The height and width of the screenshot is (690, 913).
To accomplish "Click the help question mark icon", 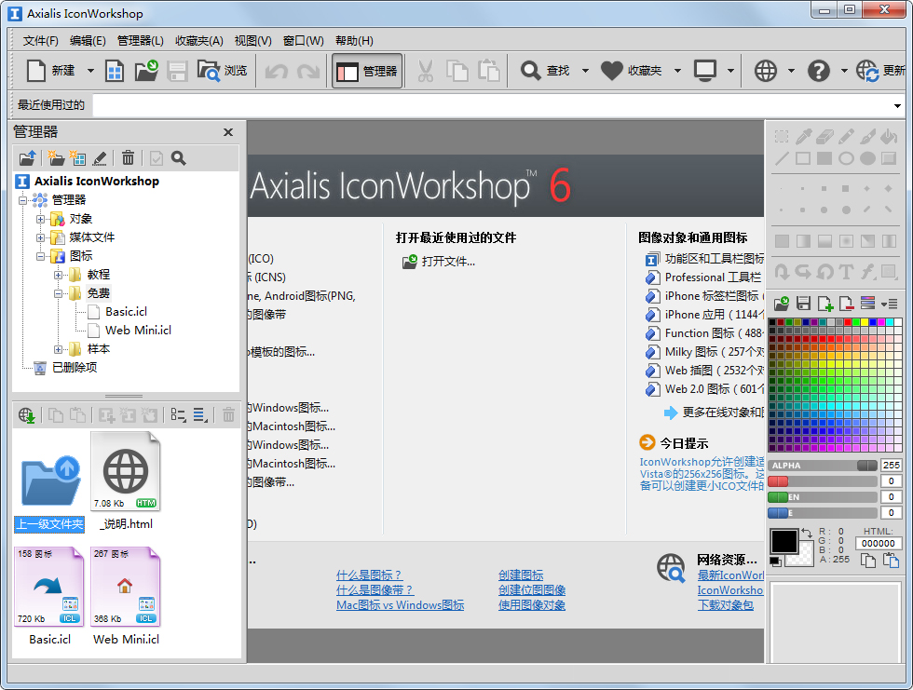I will click(x=818, y=71).
